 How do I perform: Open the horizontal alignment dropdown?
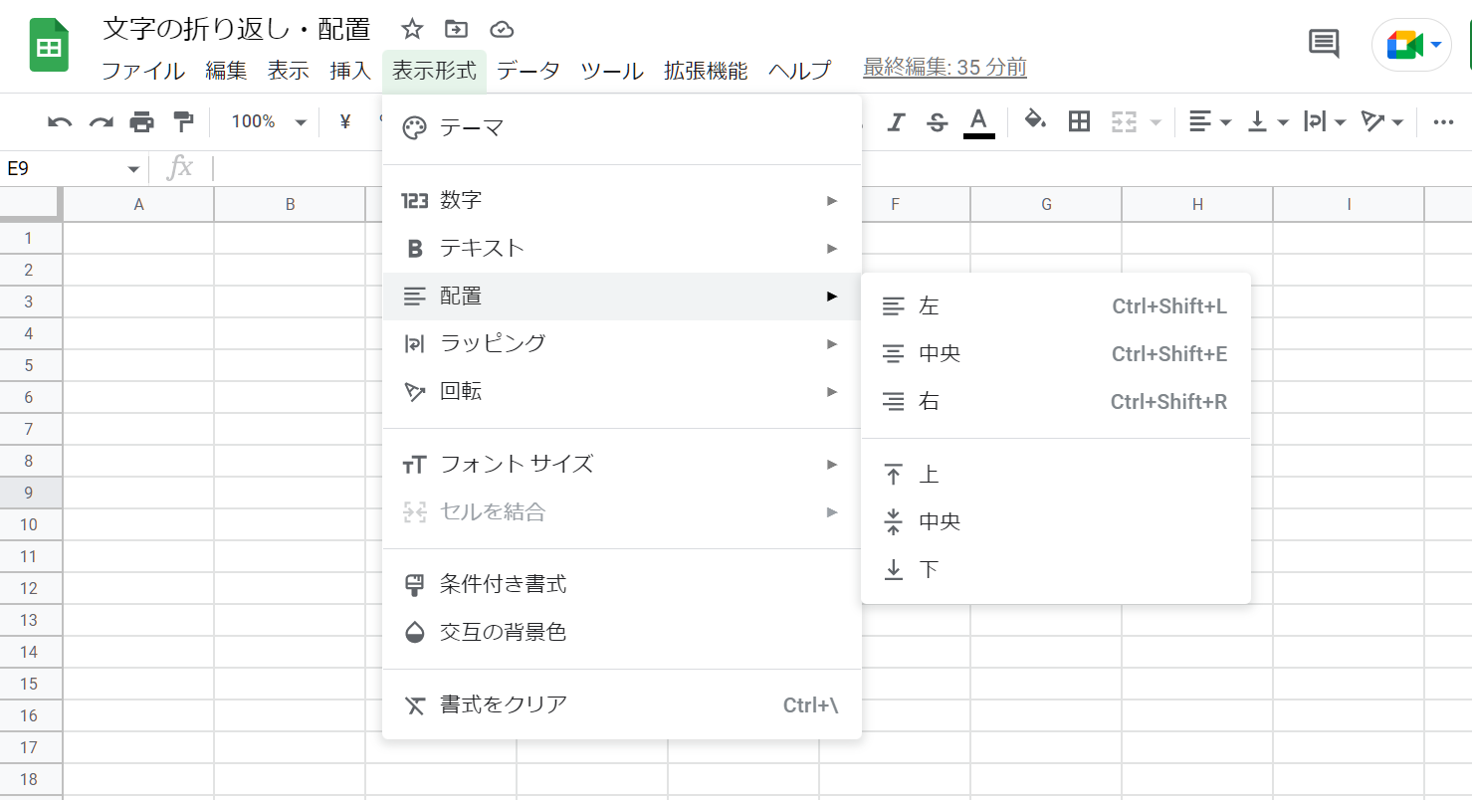click(x=1209, y=120)
